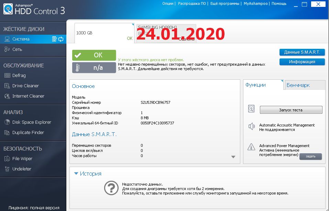This screenshot has width=329, height=211.
Task: Open Распродажа ПО link
Action: click(192, 3)
